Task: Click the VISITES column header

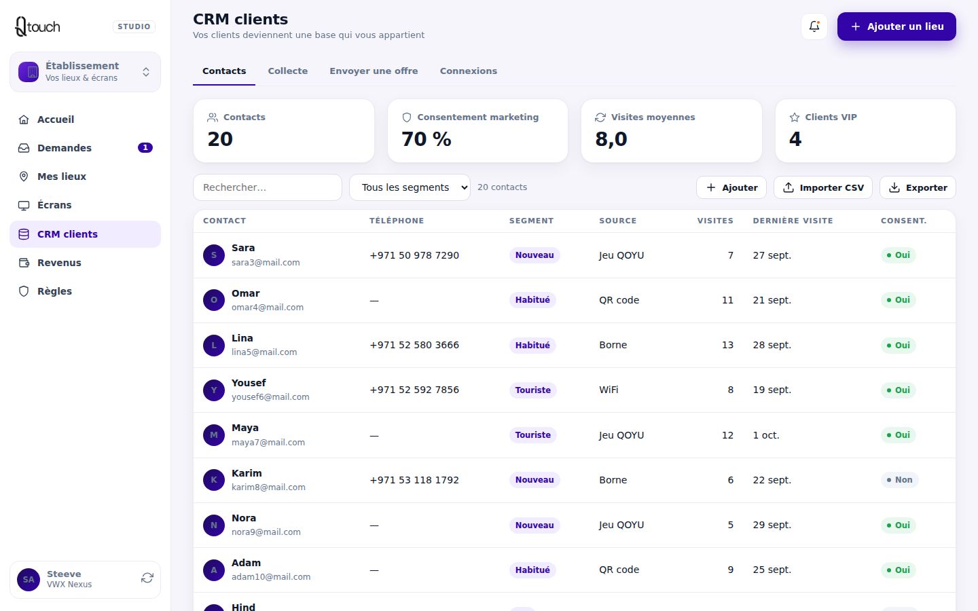Action: (715, 221)
